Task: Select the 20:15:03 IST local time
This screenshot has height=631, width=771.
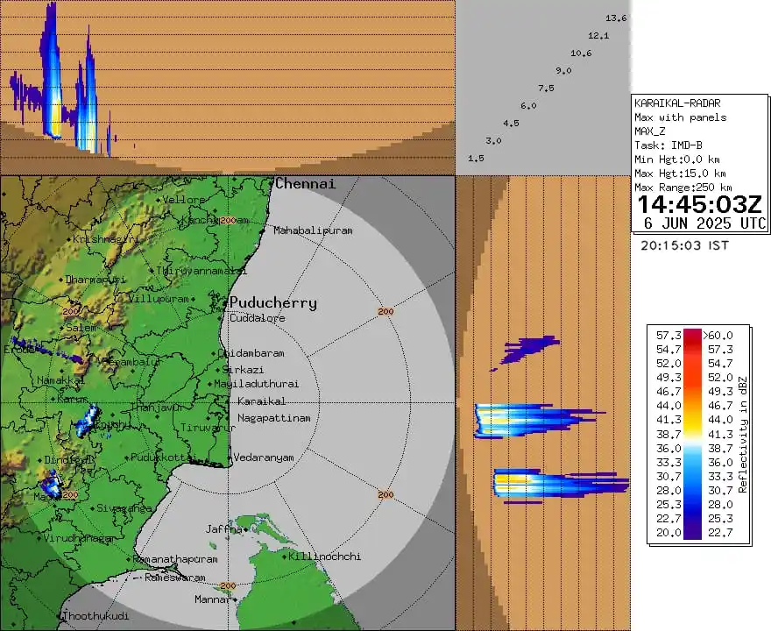Action: [x=684, y=245]
